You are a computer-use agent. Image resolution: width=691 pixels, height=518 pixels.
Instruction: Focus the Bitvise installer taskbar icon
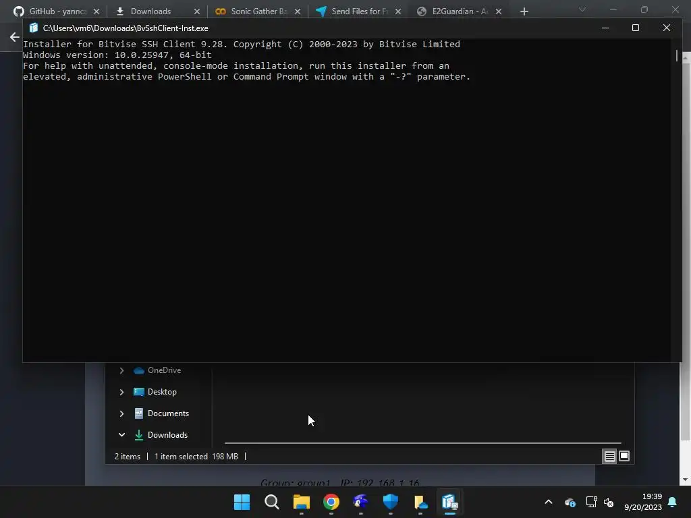point(450,502)
